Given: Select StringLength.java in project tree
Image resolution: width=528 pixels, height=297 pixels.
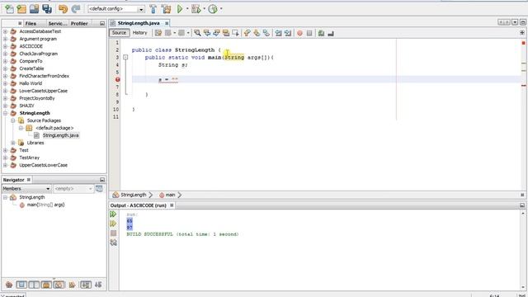Looking at the screenshot, I should click(x=60, y=135).
